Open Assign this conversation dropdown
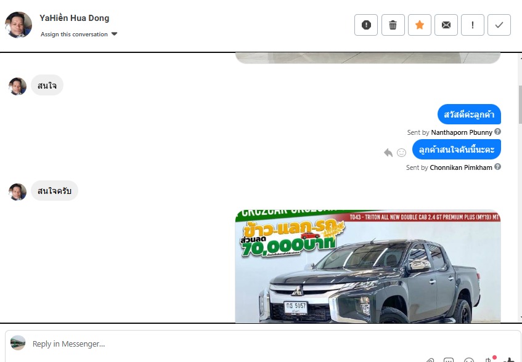The width and height of the screenshot is (522, 362). tap(79, 34)
